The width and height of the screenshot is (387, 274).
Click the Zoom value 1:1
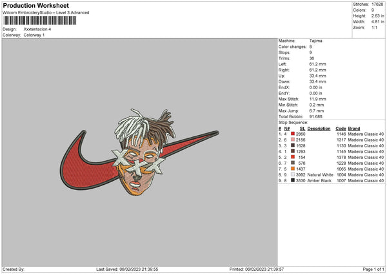pyautogui.click(x=374, y=27)
